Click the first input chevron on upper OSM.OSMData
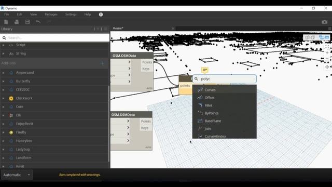This screenshot has width=332, height=187. pos(129,62)
